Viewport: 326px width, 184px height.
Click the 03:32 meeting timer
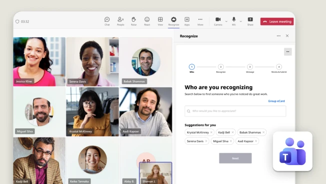(25, 21)
